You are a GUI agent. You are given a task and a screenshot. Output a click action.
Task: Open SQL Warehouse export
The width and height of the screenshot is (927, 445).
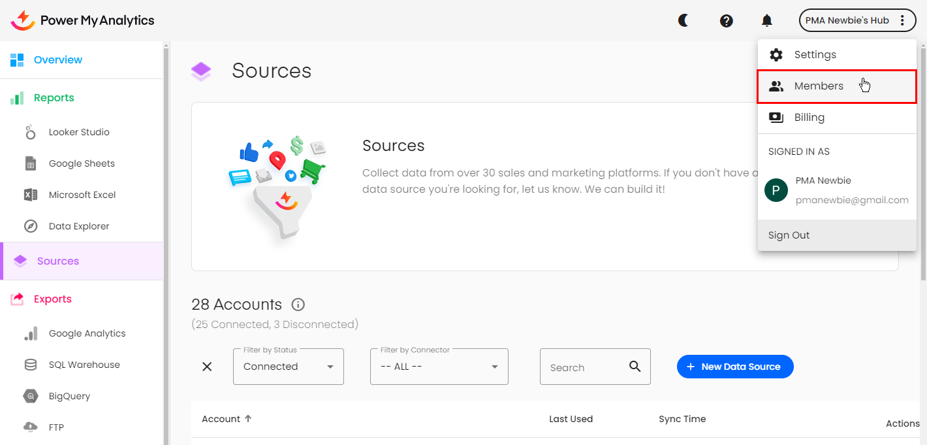pyautogui.click(x=84, y=365)
